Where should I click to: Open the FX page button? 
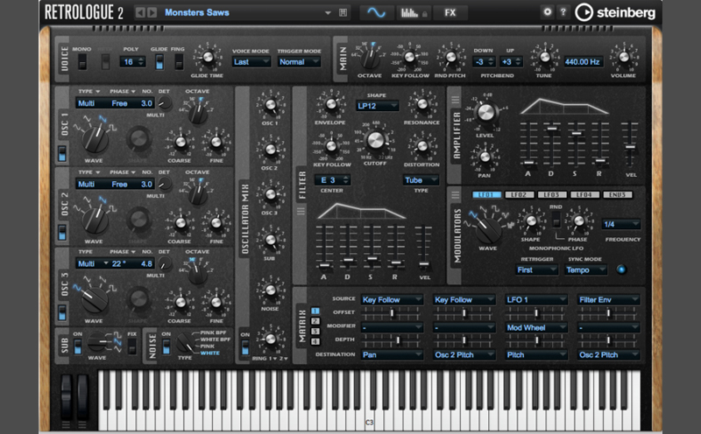click(450, 12)
